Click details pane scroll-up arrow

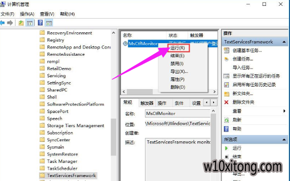tap(213, 111)
